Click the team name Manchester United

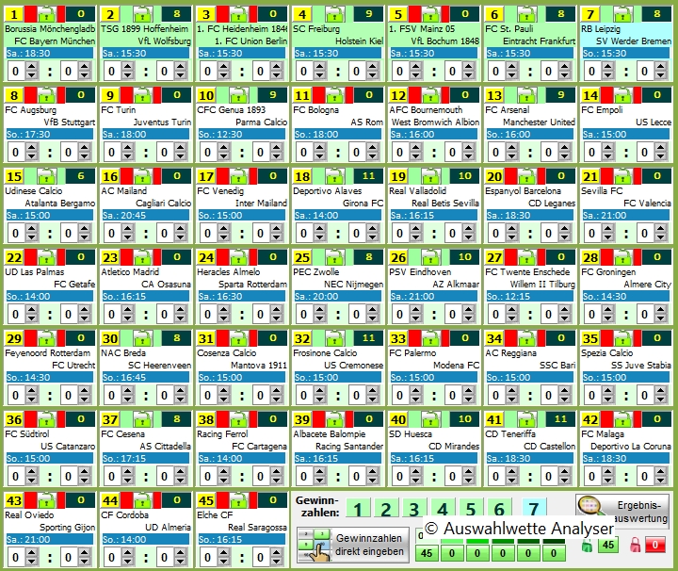click(x=539, y=122)
